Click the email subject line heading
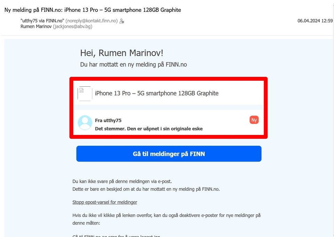Image resolution: width=334 pixels, height=237 pixels. (x=93, y=10)
